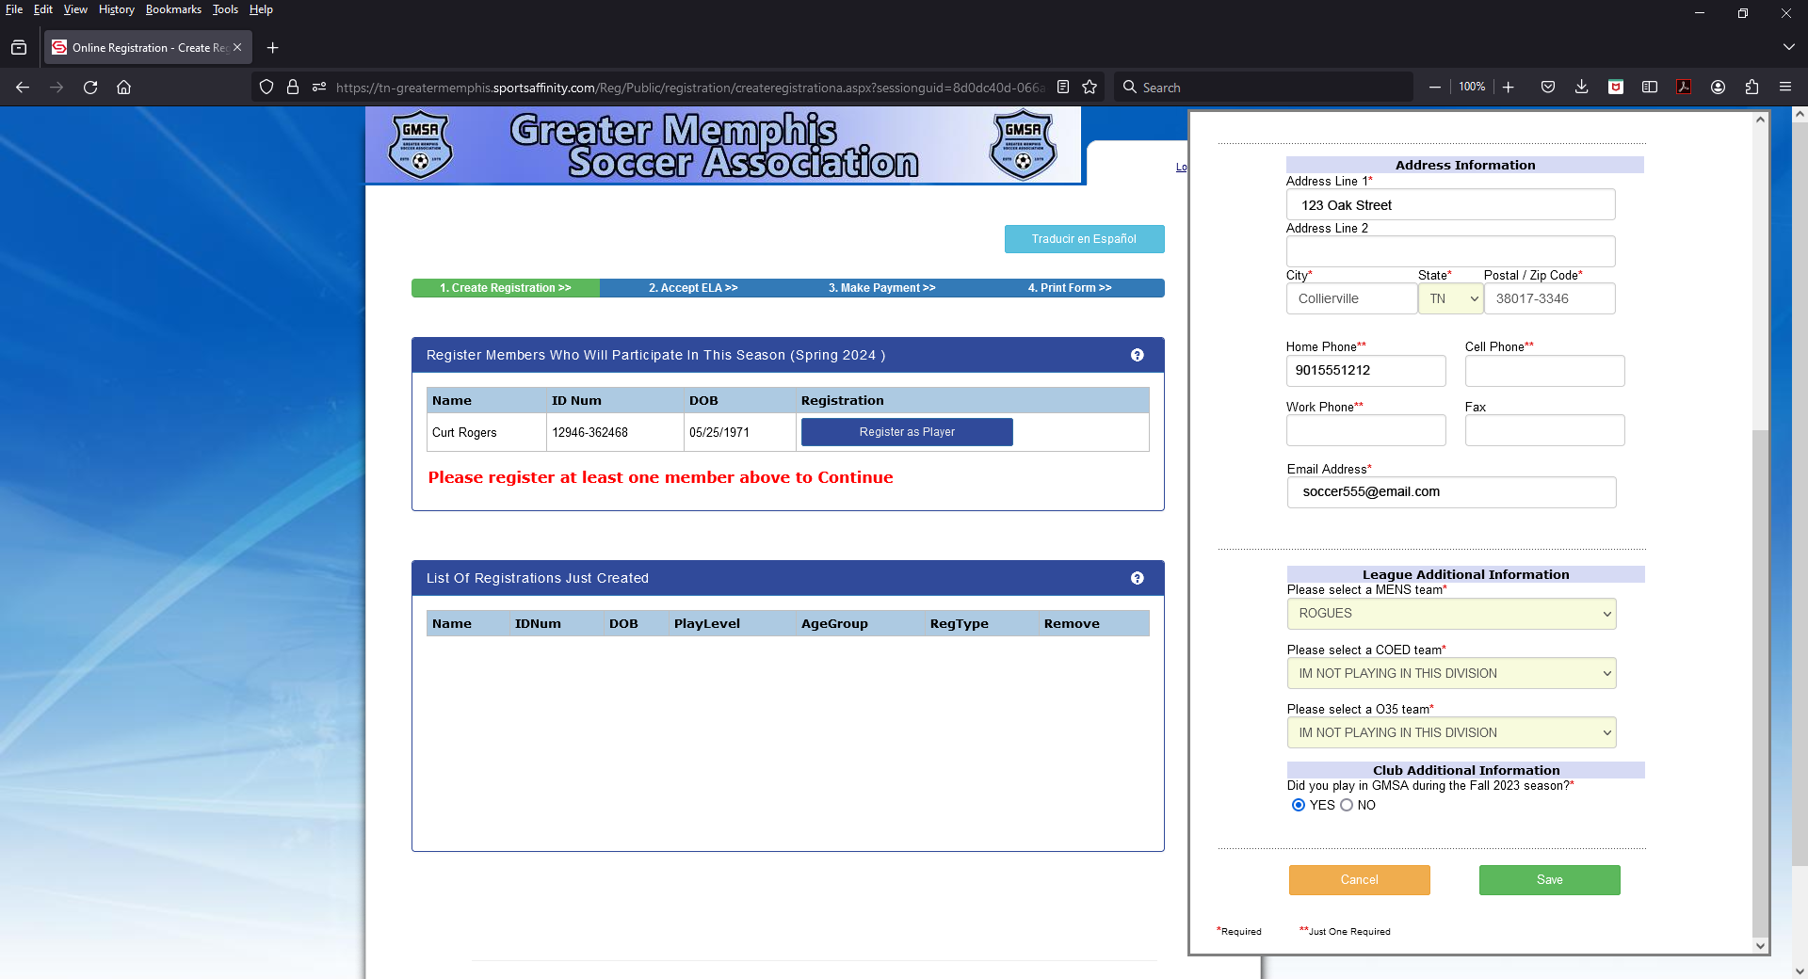This screenshot has height=979, width=1808.
Task: Click the red extension icon in toolbar
Action: click(x=1616, y=87)
